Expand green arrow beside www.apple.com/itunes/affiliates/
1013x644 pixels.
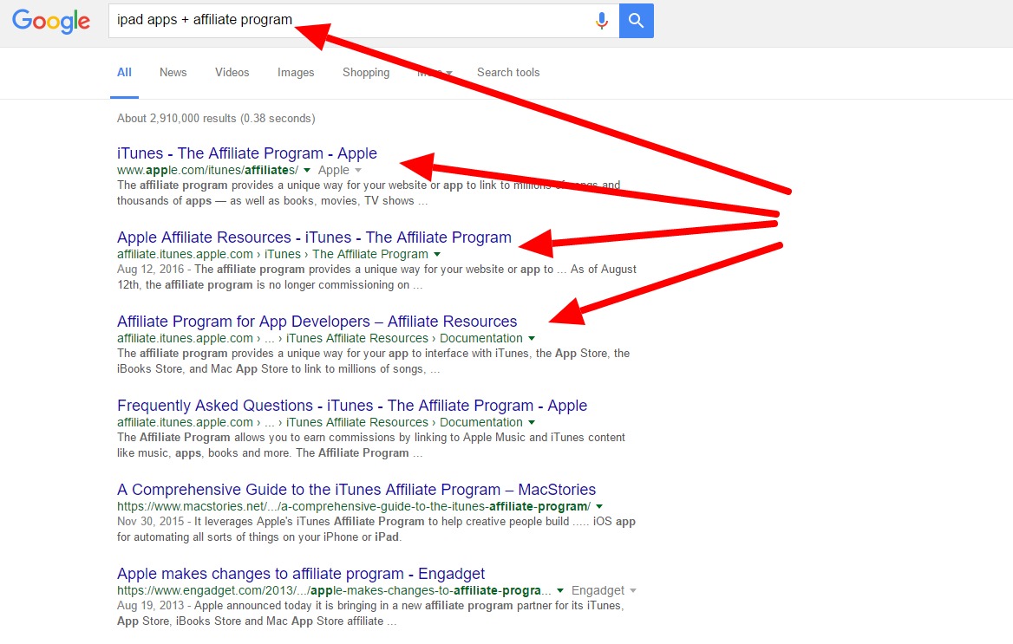307,171
